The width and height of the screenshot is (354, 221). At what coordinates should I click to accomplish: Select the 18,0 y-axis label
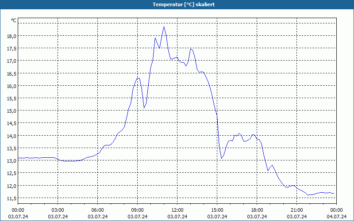point(11,36)
